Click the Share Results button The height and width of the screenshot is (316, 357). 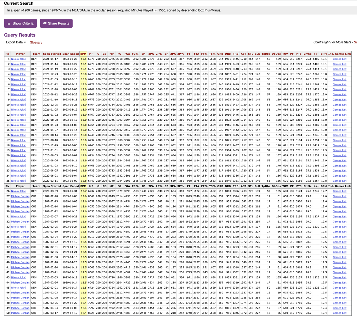point(56,23)
